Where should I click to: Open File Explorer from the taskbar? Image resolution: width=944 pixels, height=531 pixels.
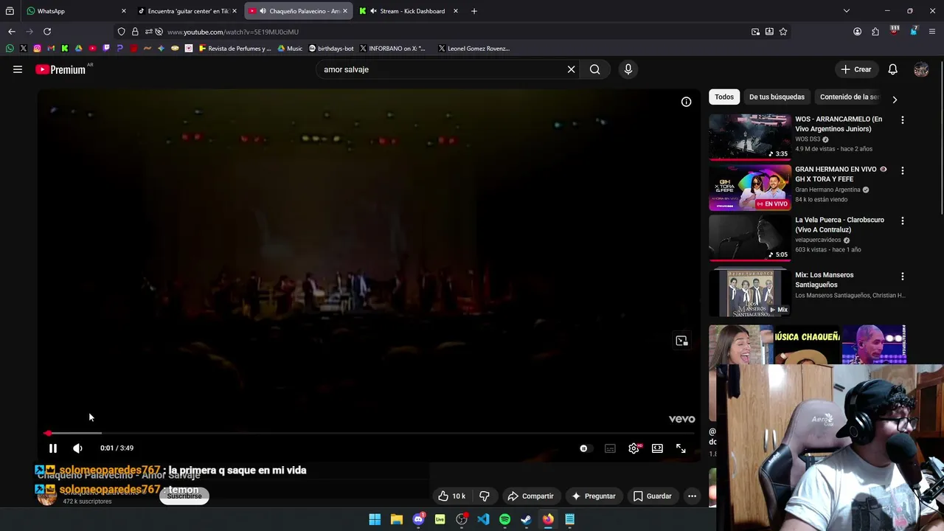coord(397,519)
